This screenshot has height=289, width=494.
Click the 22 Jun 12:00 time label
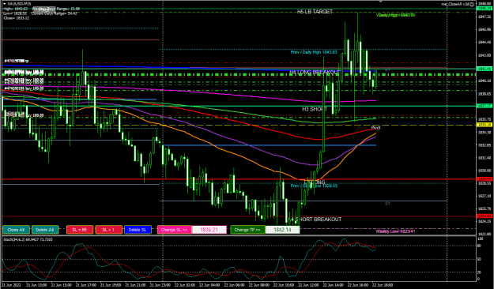click(308, 285)
